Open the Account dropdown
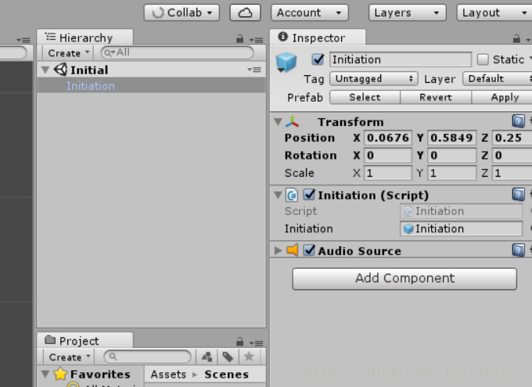Screen dimensions: 532x387 [x=310, y=13]
